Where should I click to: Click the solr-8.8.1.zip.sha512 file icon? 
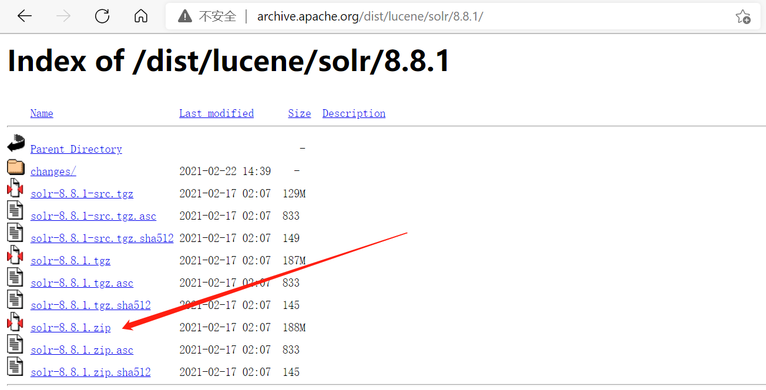15,367
